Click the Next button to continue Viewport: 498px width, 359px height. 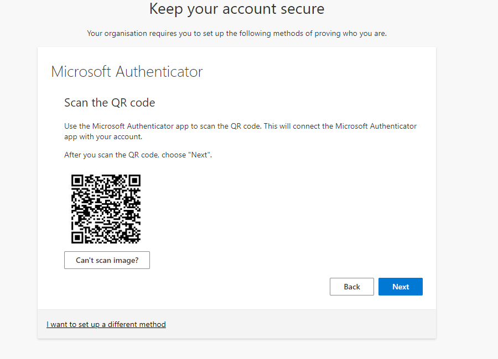point(400,286)
